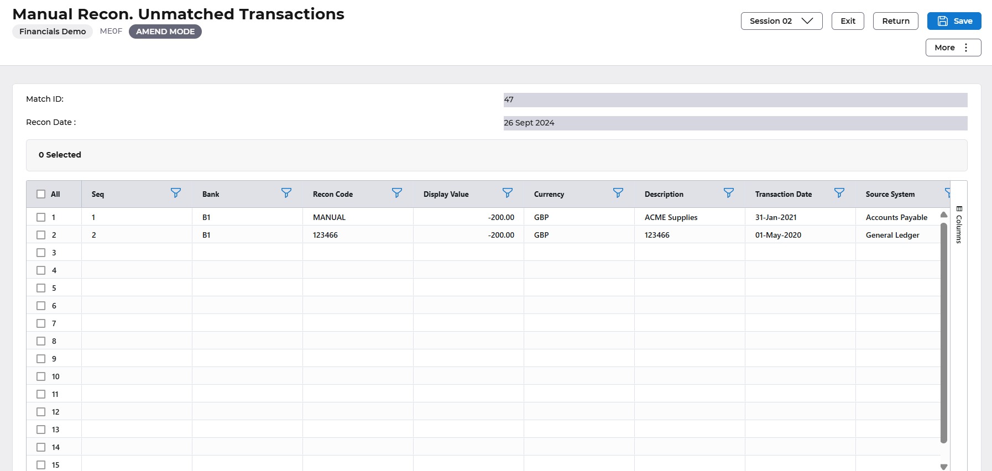Image resolution: width=992 pixels, height=471 pixels.
Task: Click the table vertical scrollbar
Action: click(943, 332)
